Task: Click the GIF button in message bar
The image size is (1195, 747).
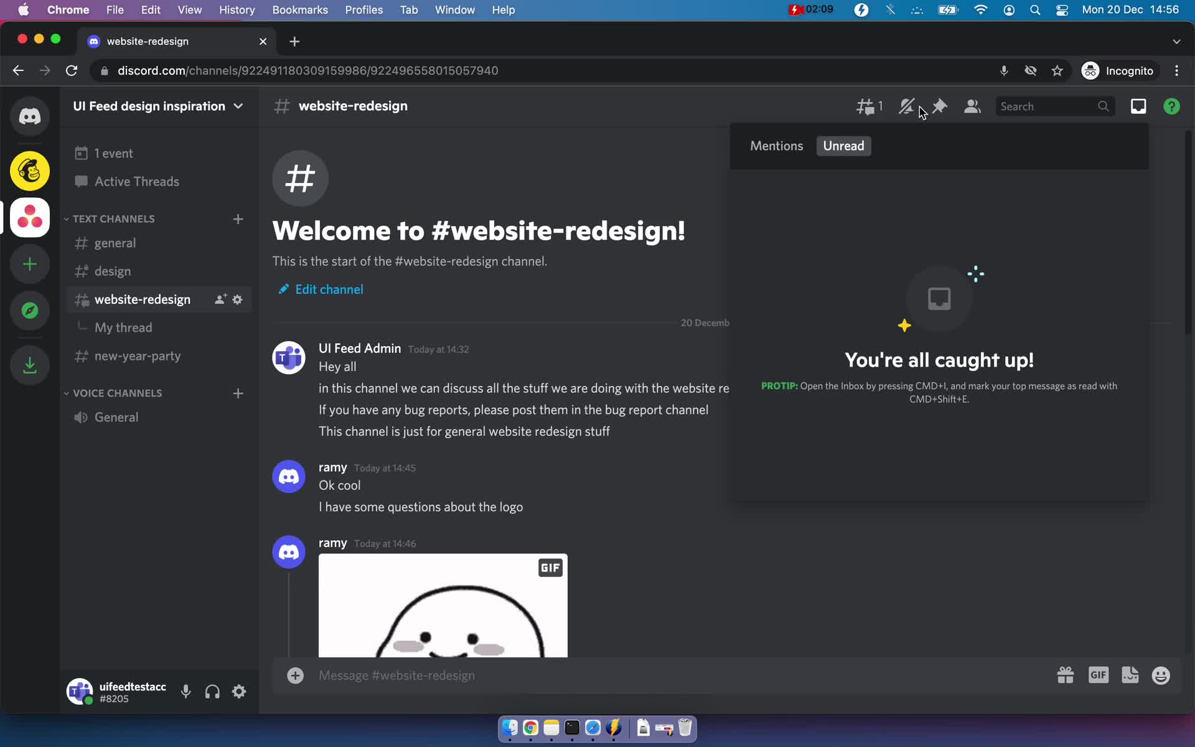Action: pyautogui.click(x=1098, y=675)
